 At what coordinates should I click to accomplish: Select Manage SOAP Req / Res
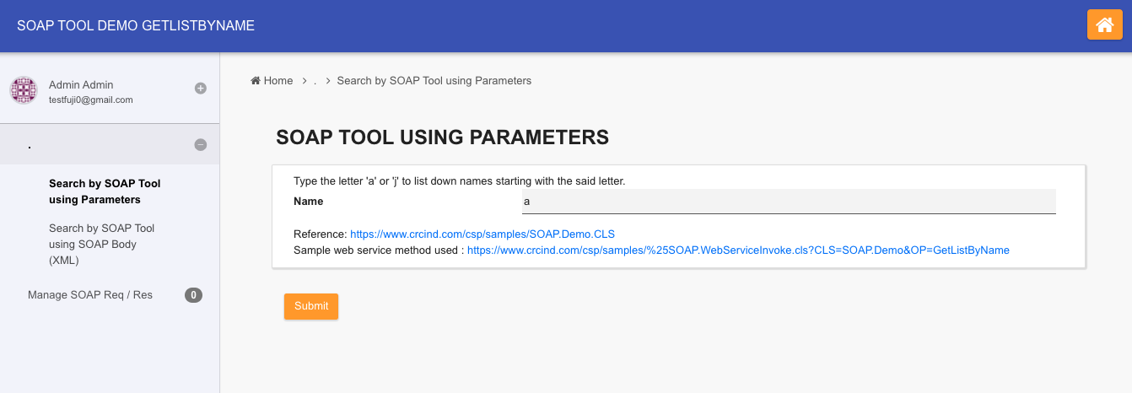(90, 295)
